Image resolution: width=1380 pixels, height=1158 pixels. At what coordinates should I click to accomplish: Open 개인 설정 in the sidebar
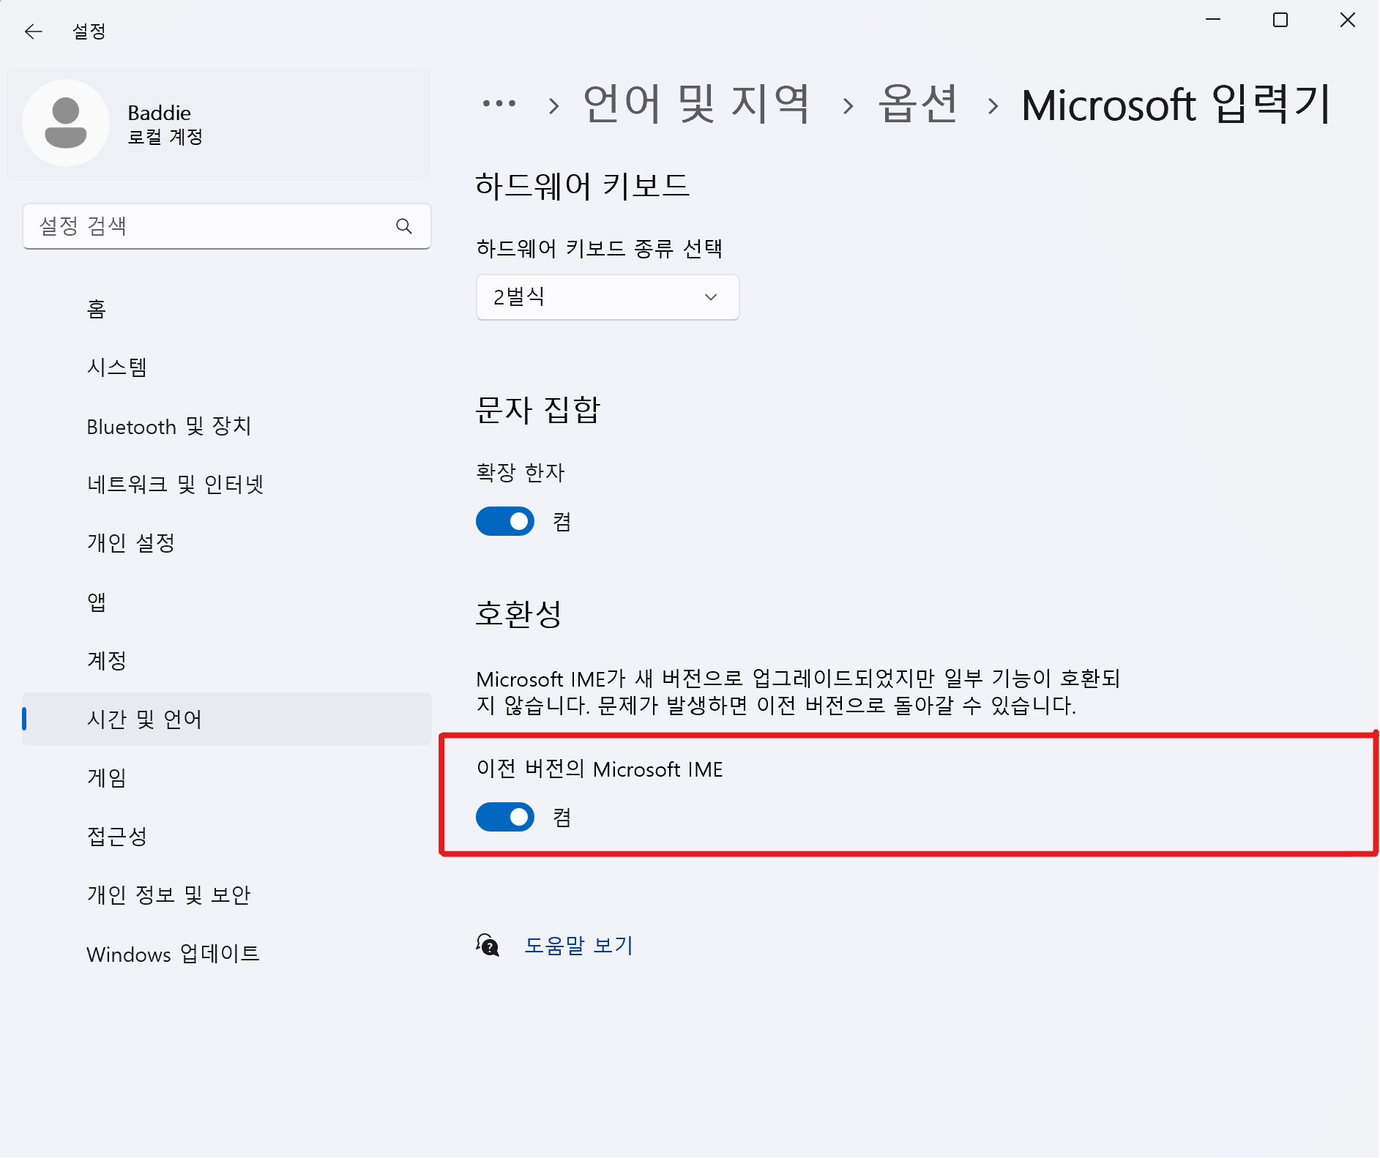[x=227, y=543]
